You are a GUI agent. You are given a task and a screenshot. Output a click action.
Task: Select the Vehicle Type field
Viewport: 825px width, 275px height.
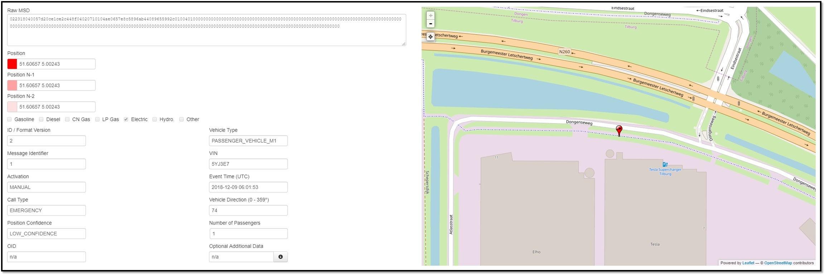click(x=248, y=141)
